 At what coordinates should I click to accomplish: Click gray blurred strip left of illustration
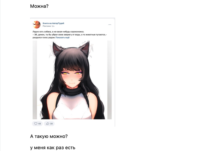pos(35,80)
